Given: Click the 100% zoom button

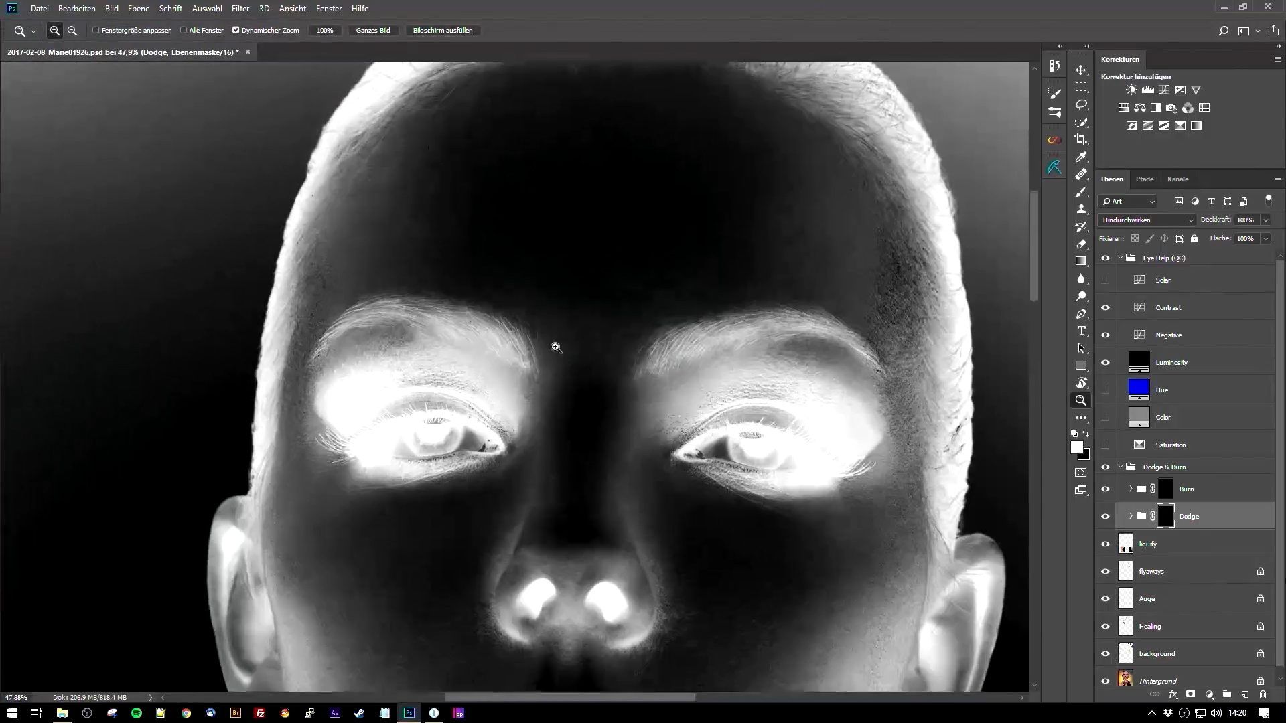Looking at the screenshot, I should pos(325,31).
